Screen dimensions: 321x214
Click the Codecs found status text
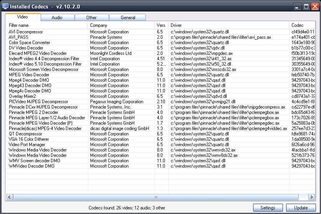tap(127, 207)
